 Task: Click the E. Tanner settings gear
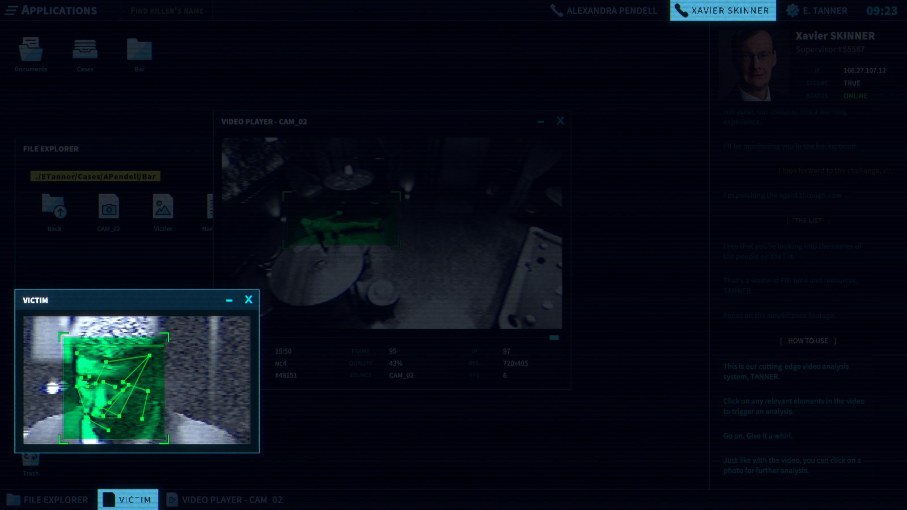pos(792,10)
